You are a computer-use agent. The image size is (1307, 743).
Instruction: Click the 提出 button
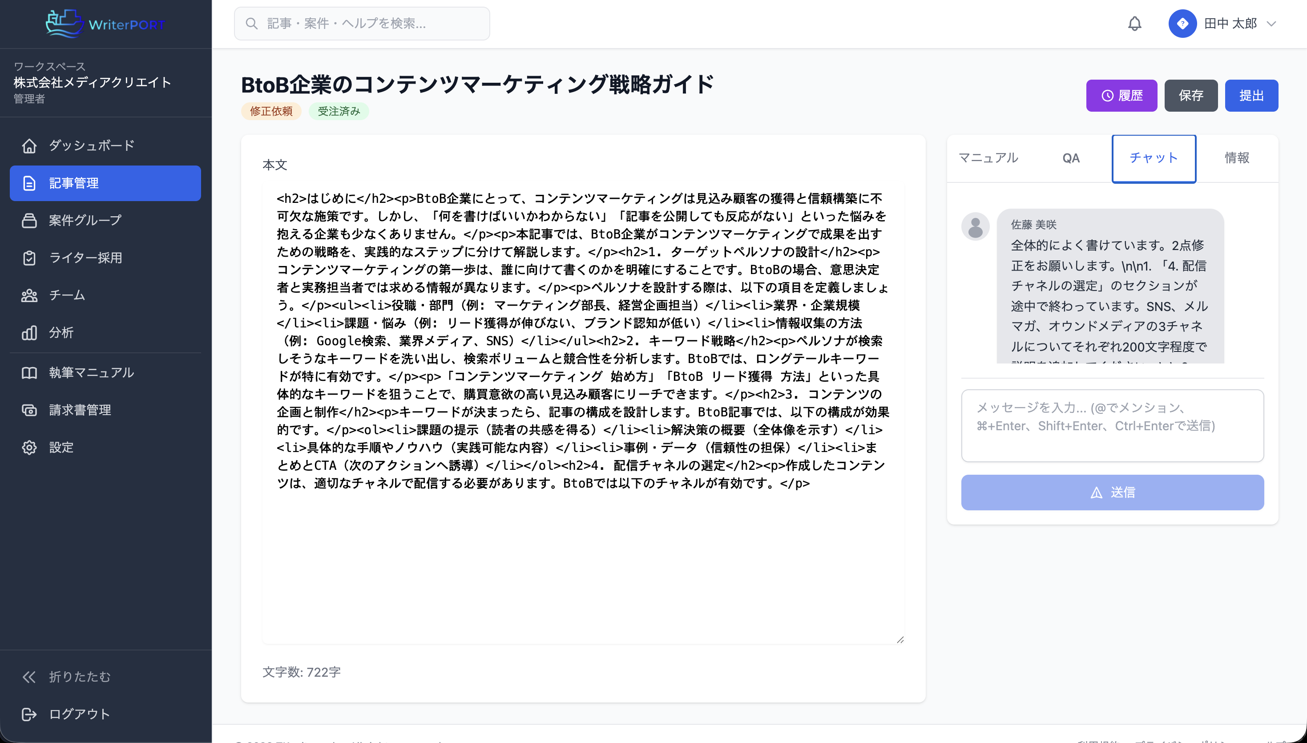pos(1251,95)
